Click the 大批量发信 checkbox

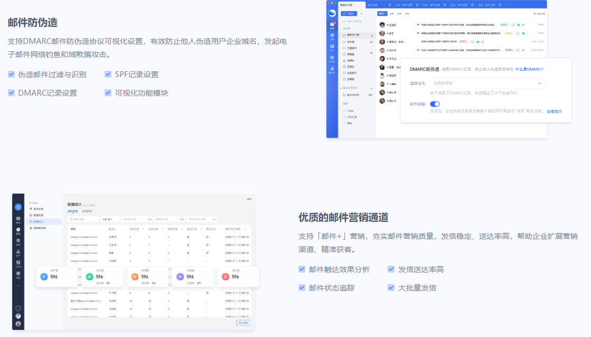click(391, 288)
